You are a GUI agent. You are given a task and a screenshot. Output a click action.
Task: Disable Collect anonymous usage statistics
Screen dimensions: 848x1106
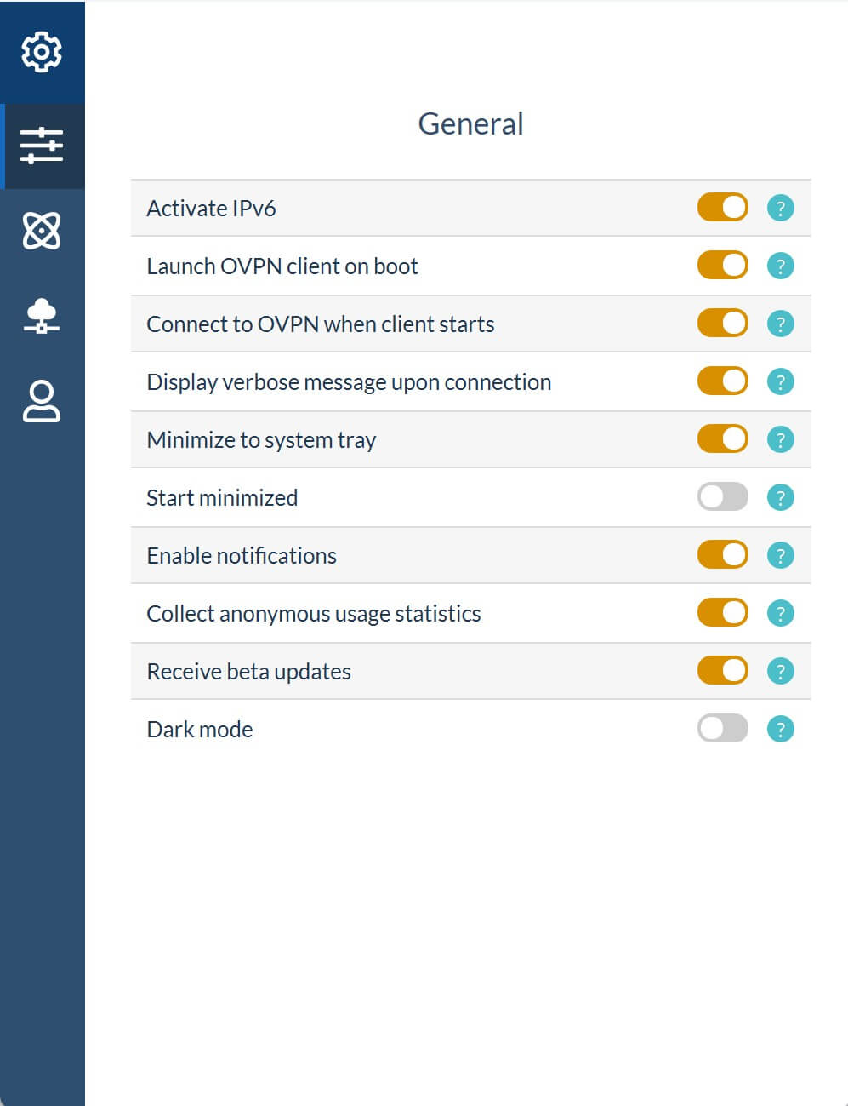723,612
